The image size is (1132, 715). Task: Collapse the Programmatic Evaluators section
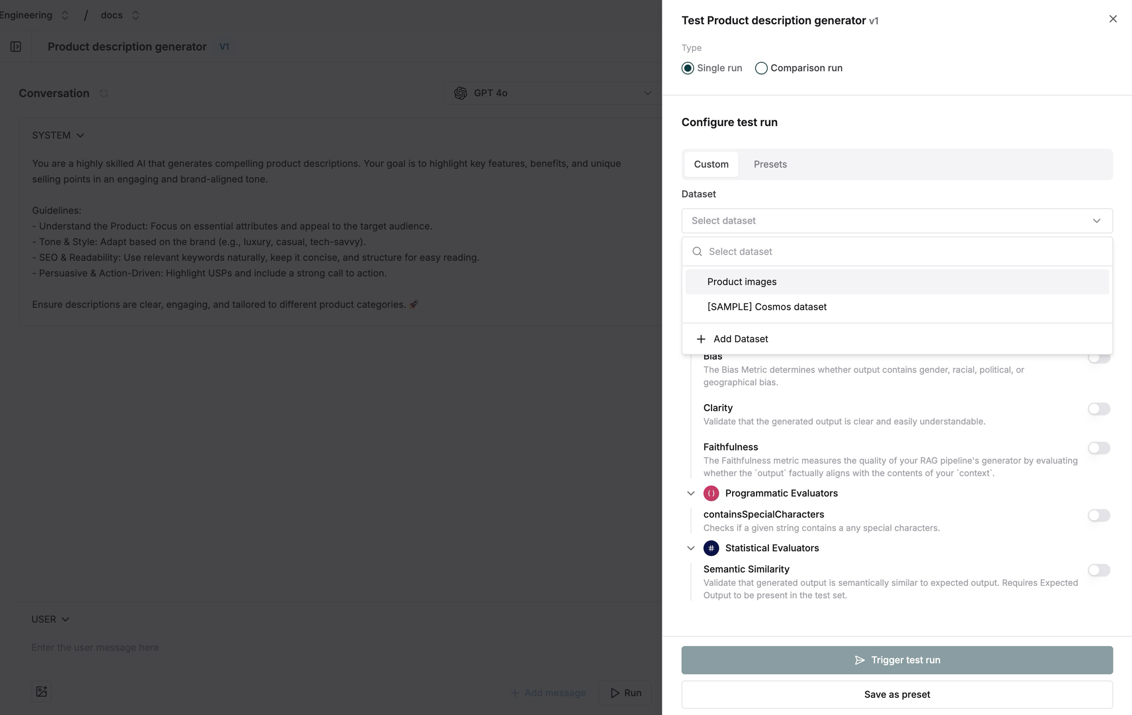click(691, 493)
